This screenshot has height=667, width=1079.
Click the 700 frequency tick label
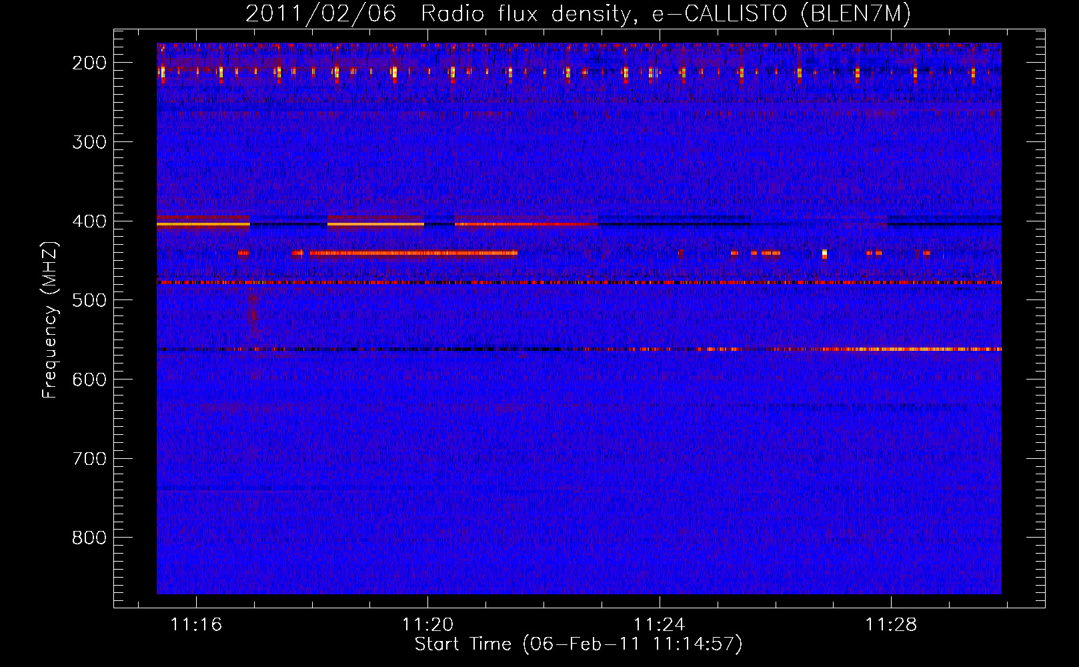[x=89, y=459]
